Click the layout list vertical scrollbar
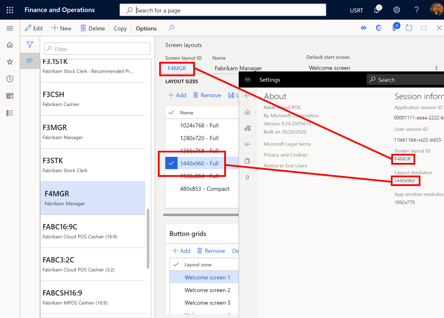This screenshot has height=318, width=444. [148, 239]
